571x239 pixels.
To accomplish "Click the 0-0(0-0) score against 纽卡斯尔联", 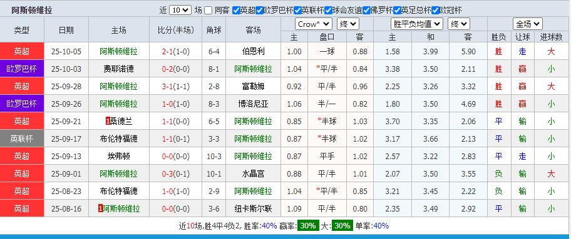I will pyautogui.click(x=176, y=209).
